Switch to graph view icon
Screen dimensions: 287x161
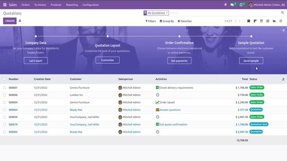[x=274, y=21]
